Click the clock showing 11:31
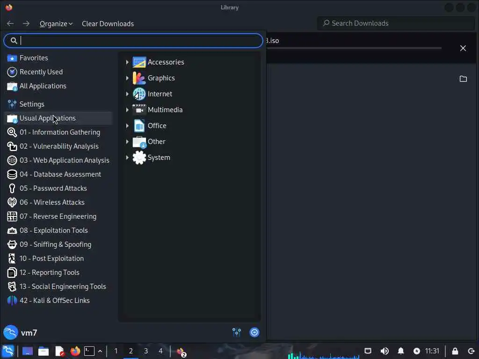The height and width of the screenshot is (359, 479). click(x=432, y=351)
